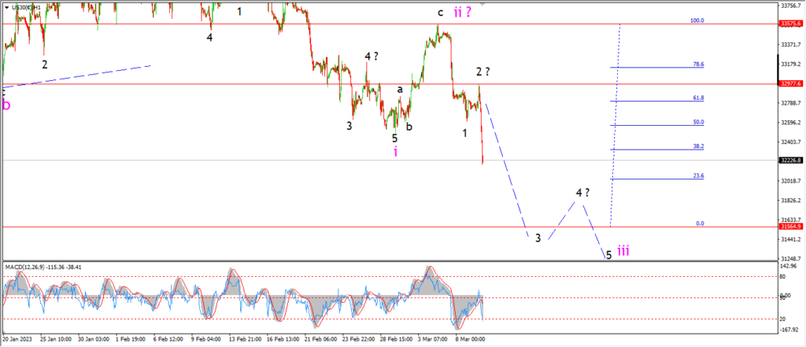This screenshot has width=806, height=347.
Task: Select the 33575.6 red price level tag
Action: point(792,24)
